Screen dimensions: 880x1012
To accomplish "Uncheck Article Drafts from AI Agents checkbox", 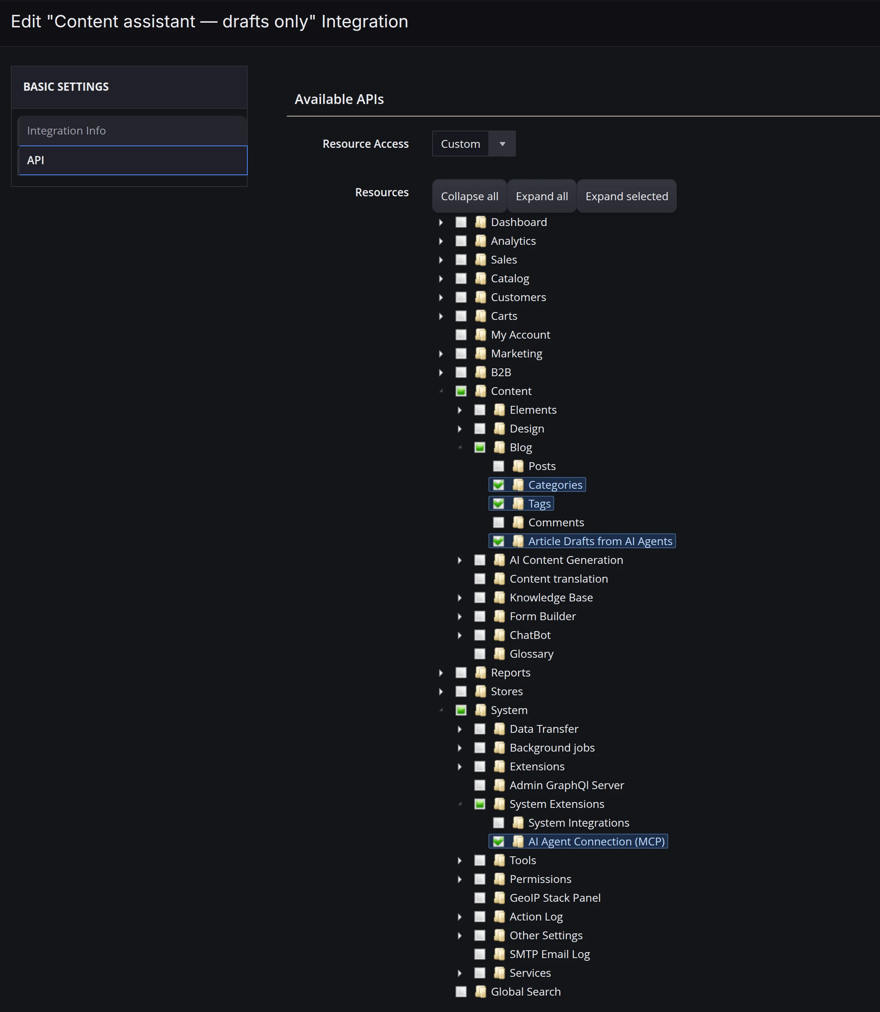I will [499, 541].
